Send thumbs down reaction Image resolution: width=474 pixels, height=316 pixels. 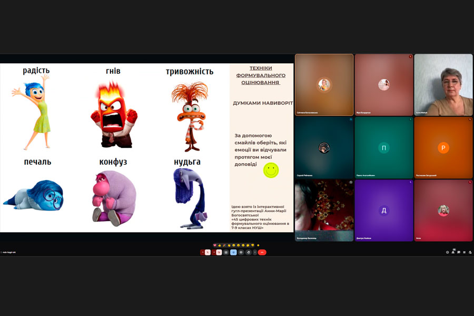pos(252,245)
